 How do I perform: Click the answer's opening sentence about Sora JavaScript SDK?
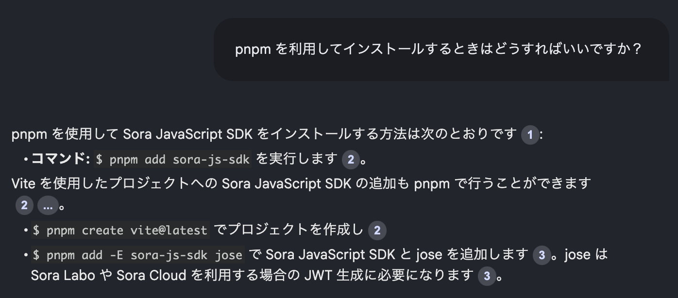point(262,134)
